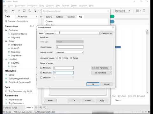Screen dimensions: 153x114
Task: Click the Undo back arrow in toolbar
Action: 13,11
